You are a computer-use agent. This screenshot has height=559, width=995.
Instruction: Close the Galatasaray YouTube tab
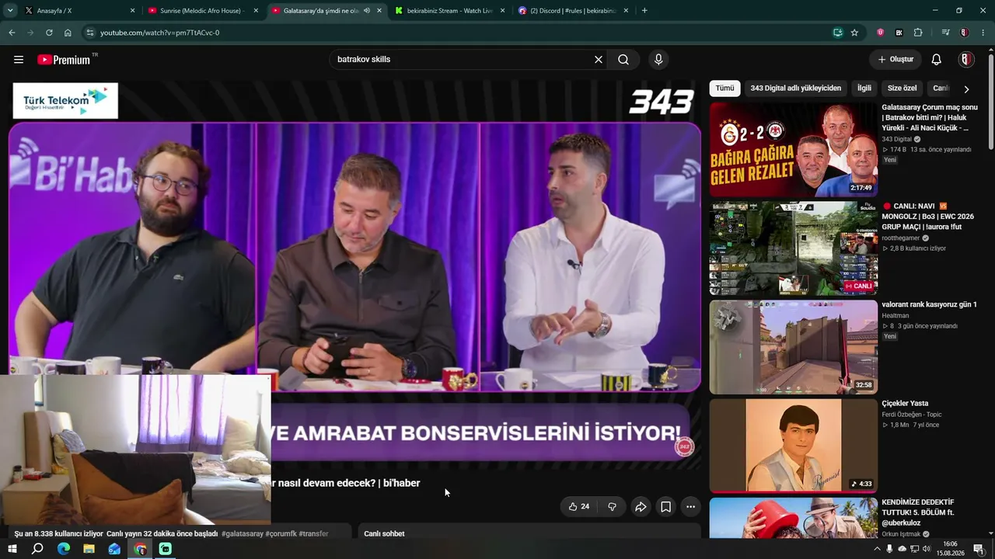coord(379,11)
